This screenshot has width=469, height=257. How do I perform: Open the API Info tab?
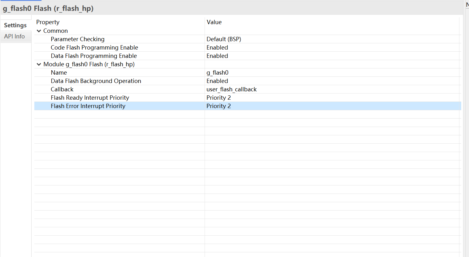tap(15, 37)
